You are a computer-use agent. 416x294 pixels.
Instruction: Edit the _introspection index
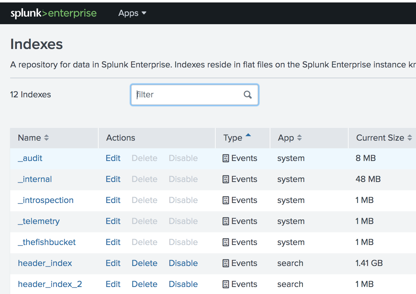pyautogui.click(x=113, y=200)
